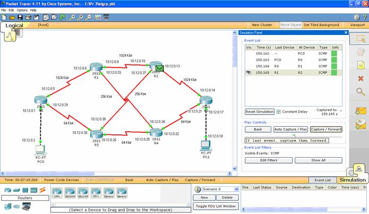369x214 pixels.
Task: Click the Reset Simulation button
Action: click(x=259, y=112)
